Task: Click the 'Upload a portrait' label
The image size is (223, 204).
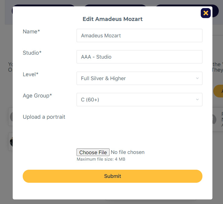Action: (x=44, y=117)
